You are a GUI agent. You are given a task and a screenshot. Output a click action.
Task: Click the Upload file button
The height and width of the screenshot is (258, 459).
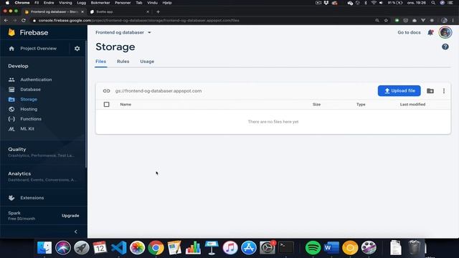[399, 91]
